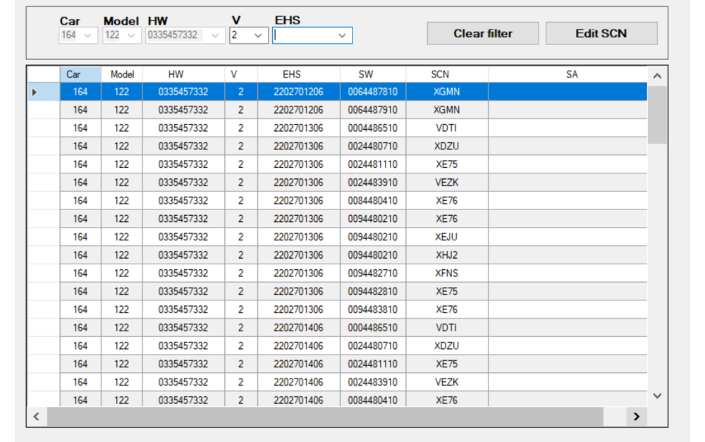Click the Clear filter button
This screenshot has height=442, width=705.
tap(482, 33)
